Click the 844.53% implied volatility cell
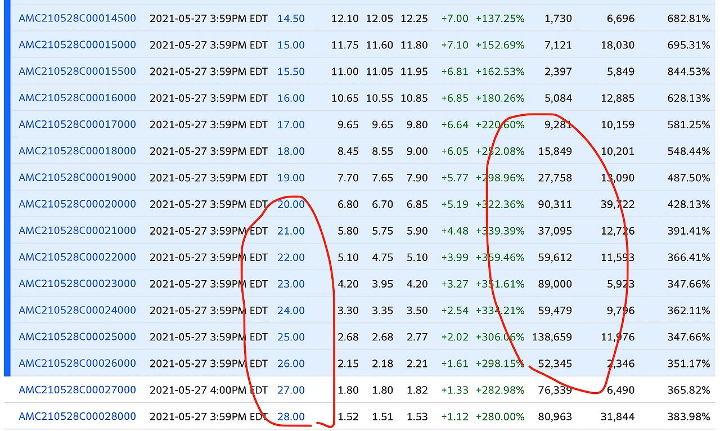This screenshot has height=431, width=720. (x=688, y=71)
